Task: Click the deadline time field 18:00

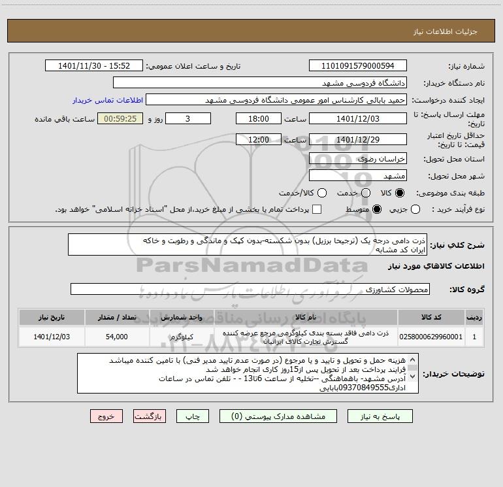Action: [259, 119]
